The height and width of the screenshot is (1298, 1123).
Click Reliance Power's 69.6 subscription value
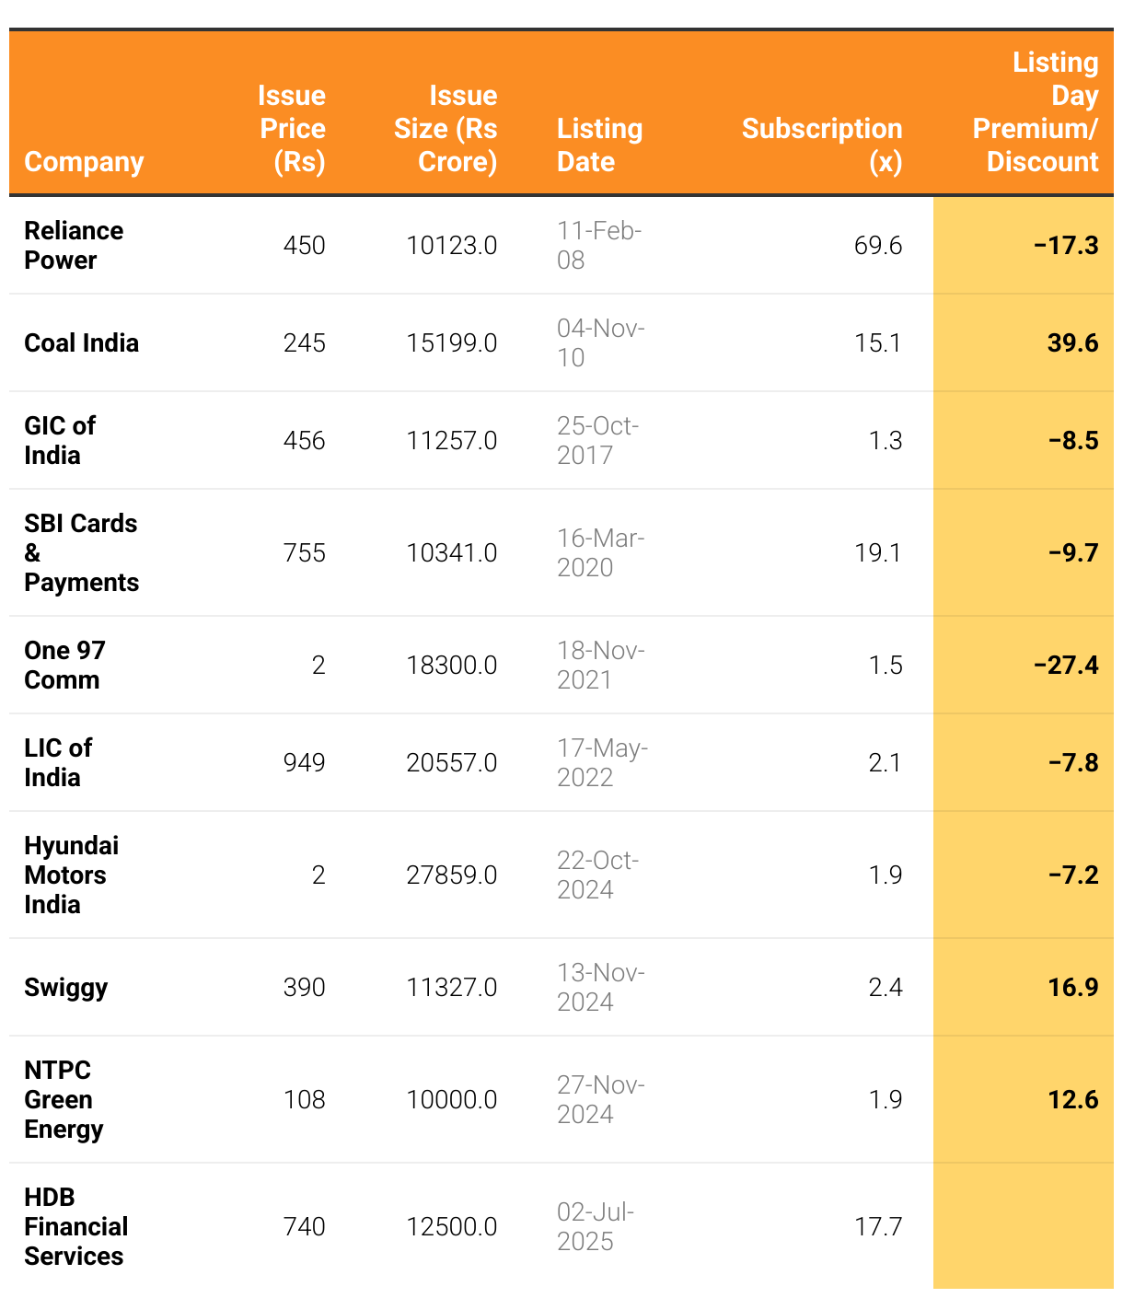click(877, 245)
